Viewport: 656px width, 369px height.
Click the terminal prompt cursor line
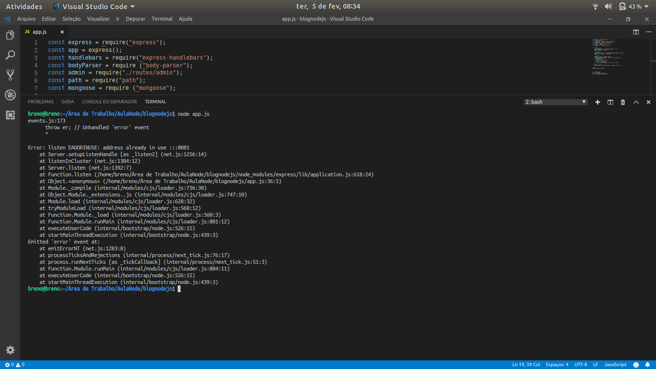point(104,289)
